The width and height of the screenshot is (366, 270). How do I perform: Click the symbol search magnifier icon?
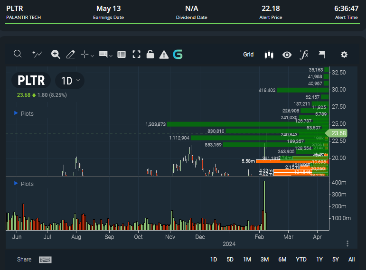coord(18,54)
